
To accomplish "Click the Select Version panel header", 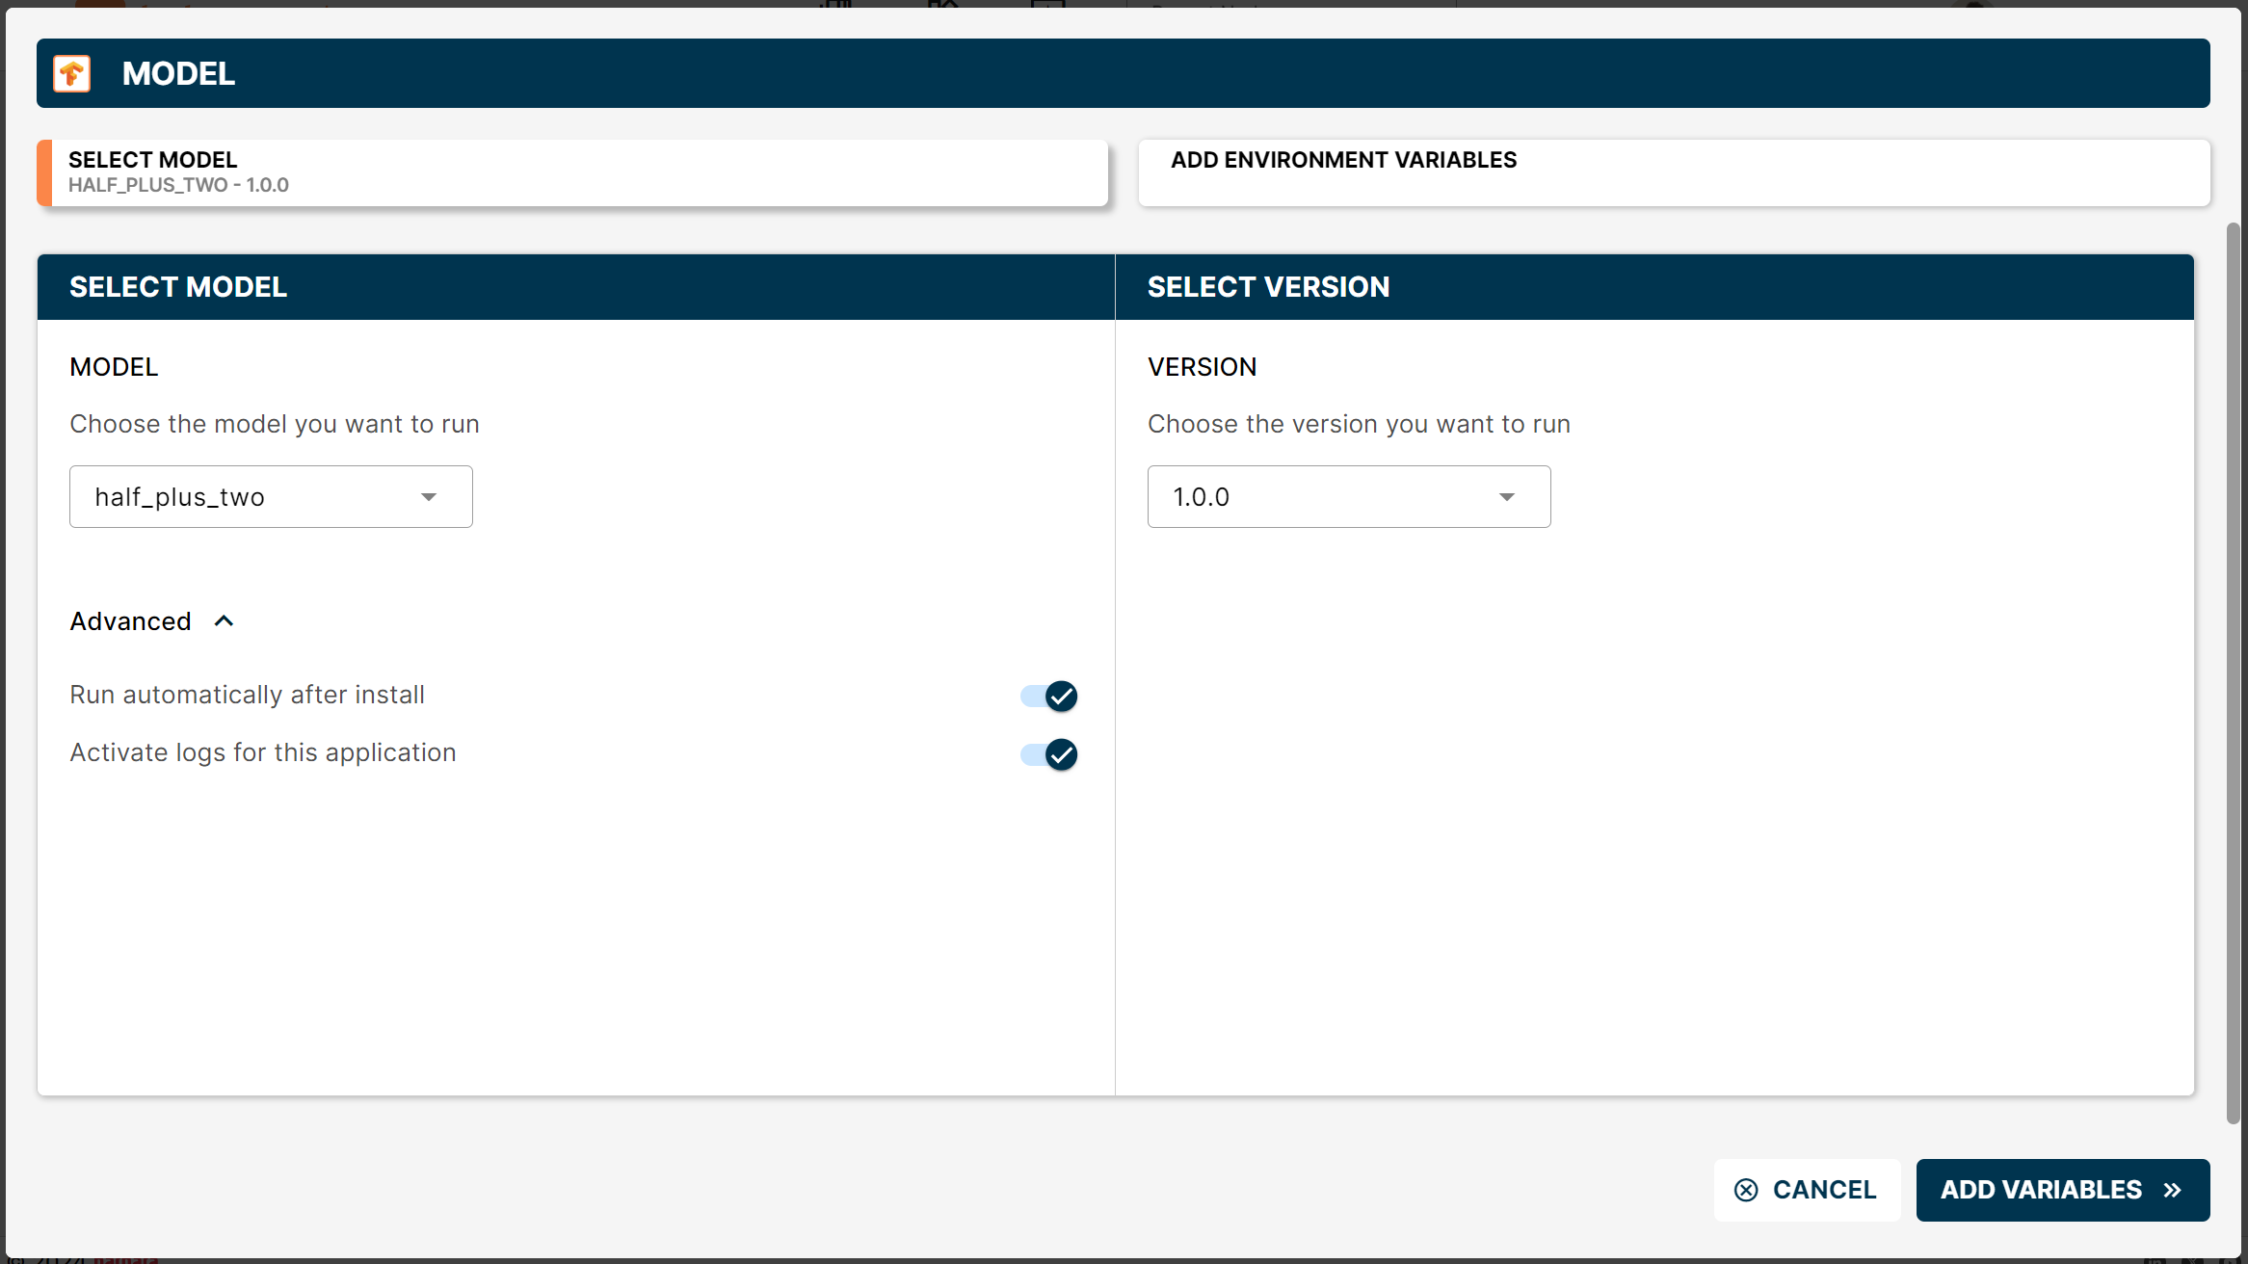I will point(1268,287).
